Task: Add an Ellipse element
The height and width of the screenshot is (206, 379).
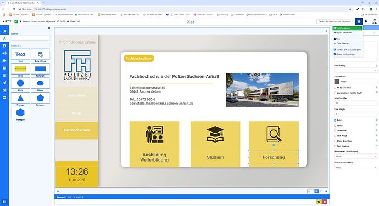Action: click(x=40, y=83)
